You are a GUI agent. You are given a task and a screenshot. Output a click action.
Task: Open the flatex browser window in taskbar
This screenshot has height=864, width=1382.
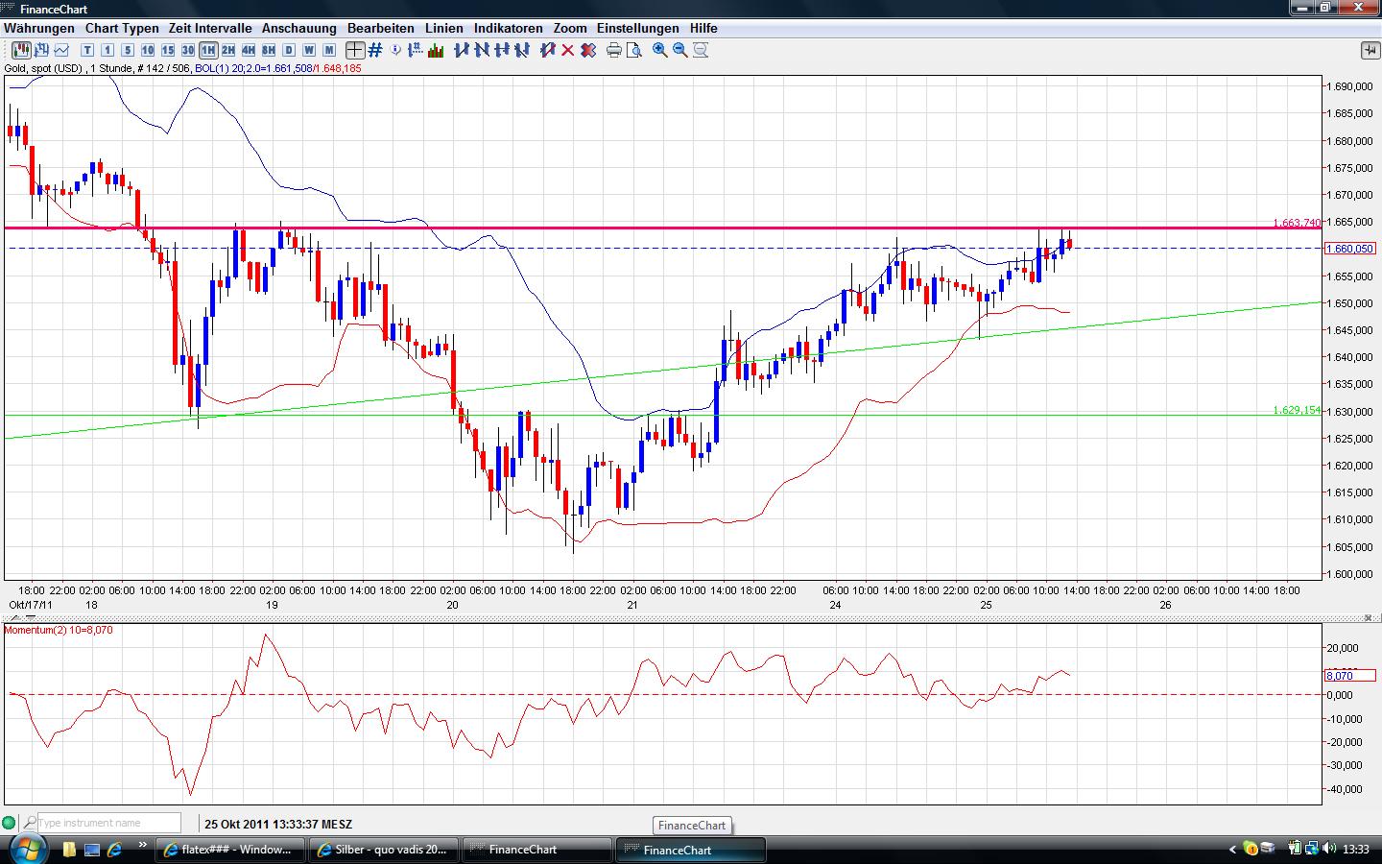click(x=228, y=850)
